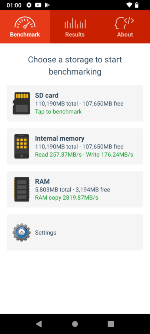Open the Settings label
The height and width of the screenshot is (334, 150).
(x=46, y=233)
